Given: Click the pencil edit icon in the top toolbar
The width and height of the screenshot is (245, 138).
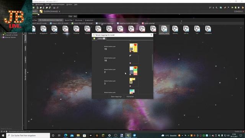Looking at the screenshot, I should pos(225,8).
